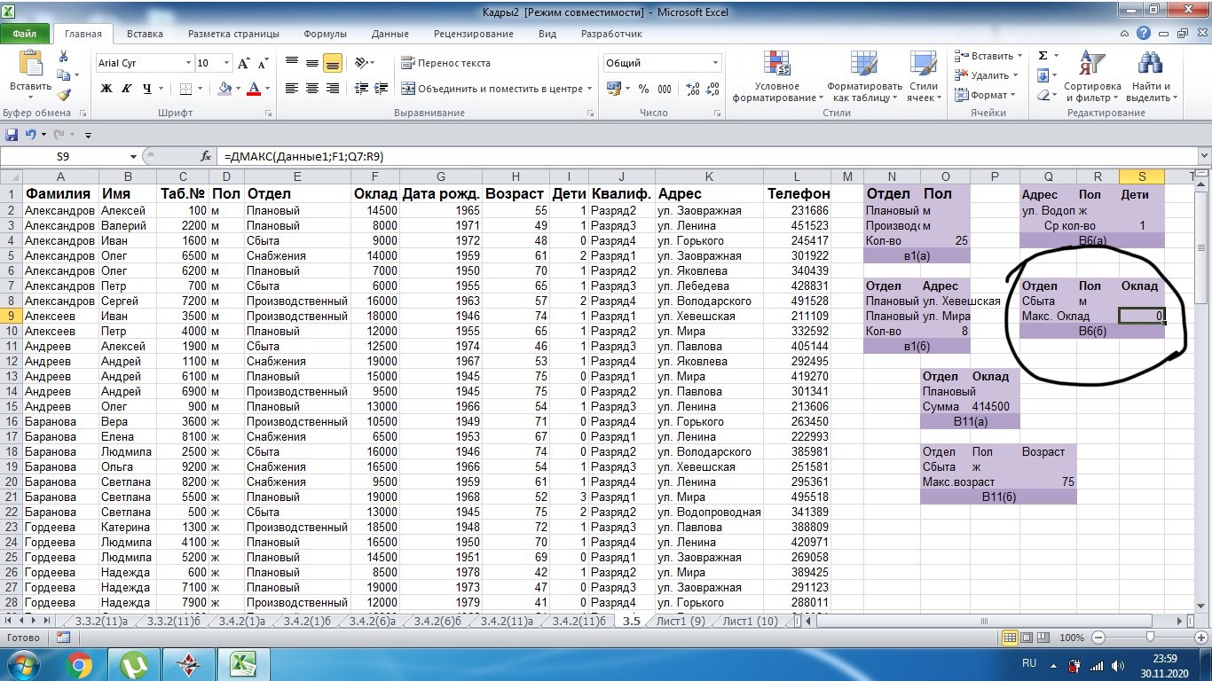The width and height of the screenshot is (1212, 681).
Task: Toggle italic К formatting
Action: tap(126, 89)
